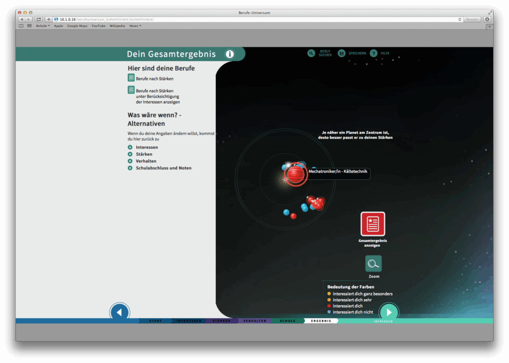Reload the page with the refresh icon
Image resolution: width=509 pixels, height=363 pixels.
[x=460, y=19]
